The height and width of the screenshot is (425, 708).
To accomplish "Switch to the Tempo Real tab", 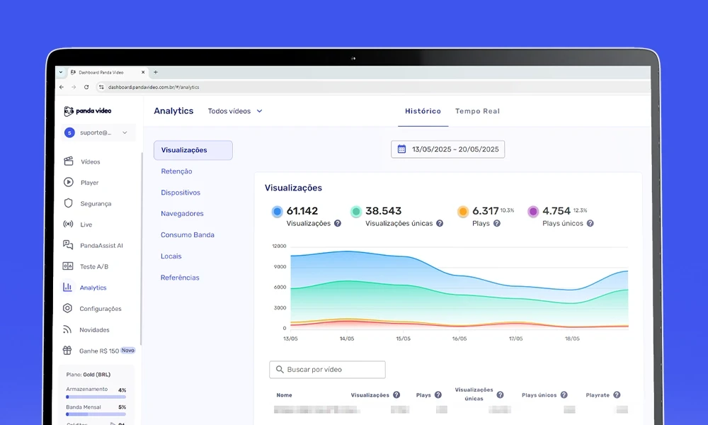I will tap(477, 111).
